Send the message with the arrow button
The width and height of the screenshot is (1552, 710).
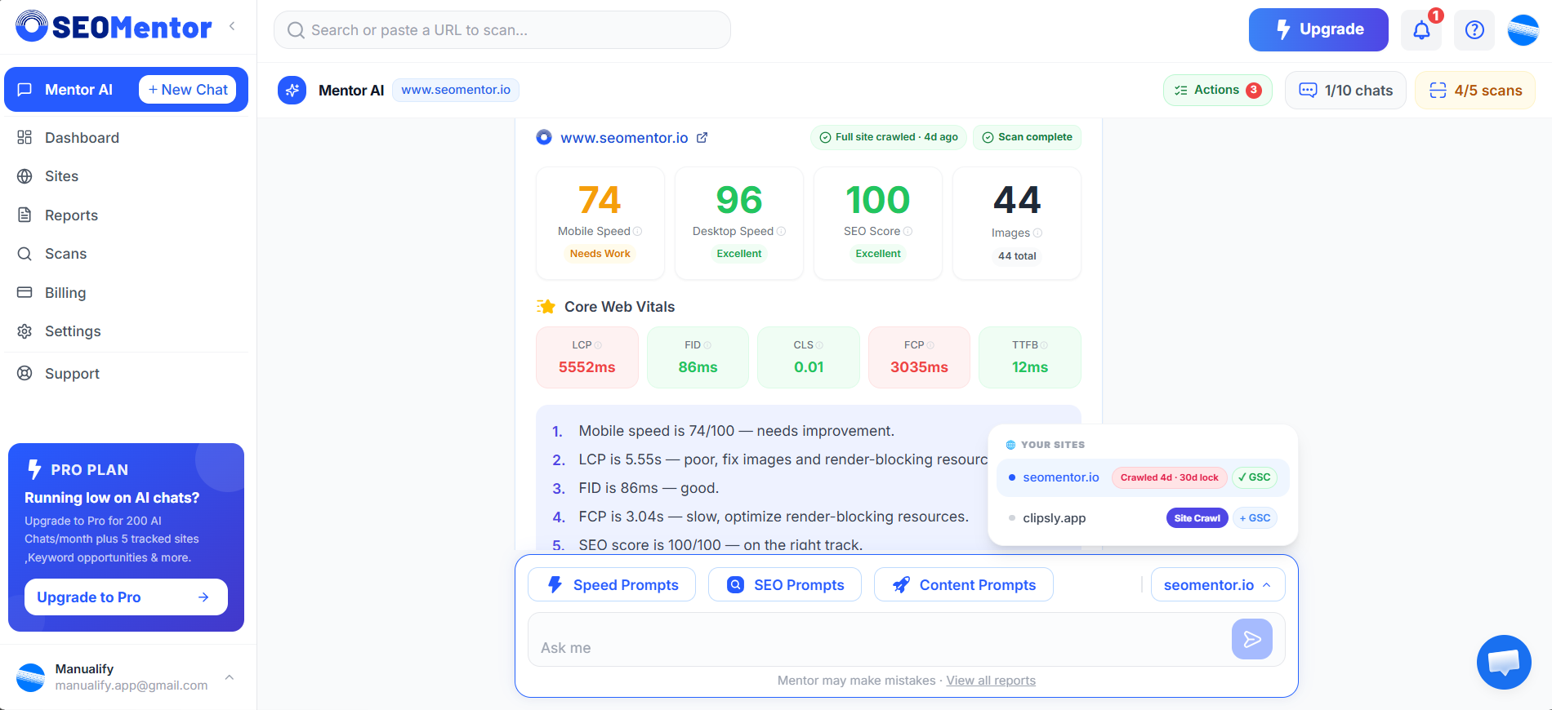point(1251,639)
